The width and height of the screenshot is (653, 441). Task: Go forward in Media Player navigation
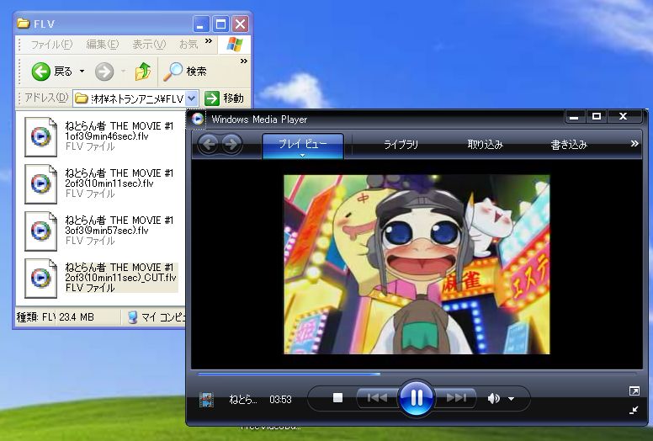click(x=231, y=144)
